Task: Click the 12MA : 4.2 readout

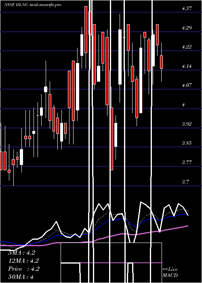Action: tap(23, 261)
